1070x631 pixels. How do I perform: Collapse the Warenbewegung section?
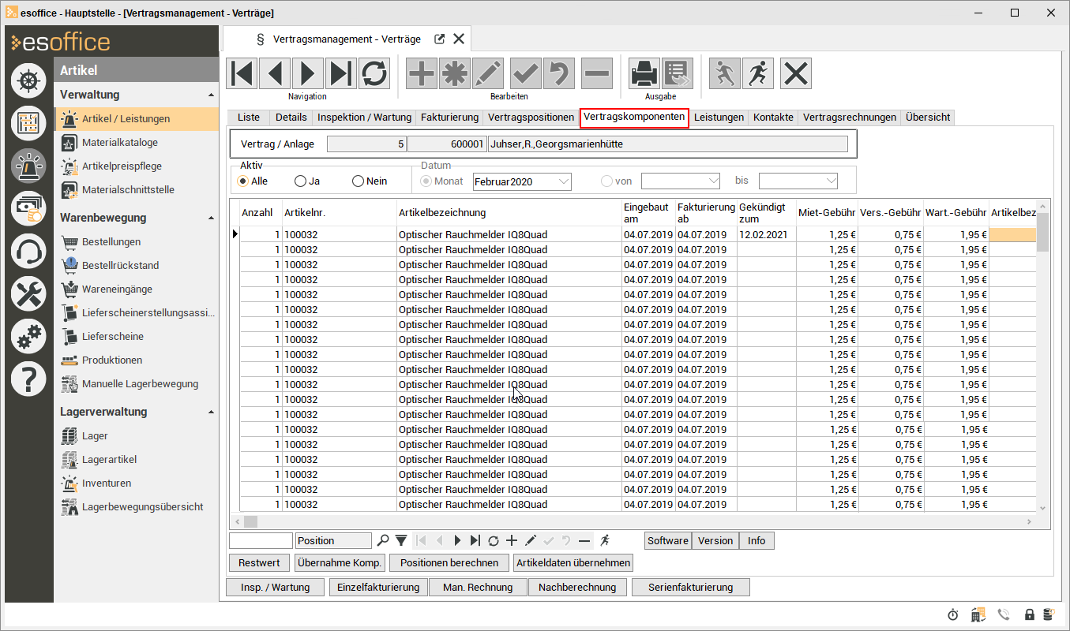pyautogui.click(x=211, y=218)
